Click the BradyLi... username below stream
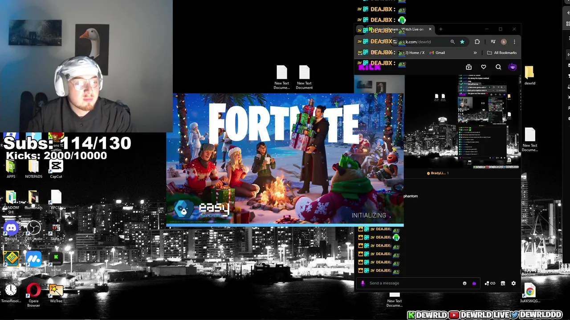Screen dimensions: 570x320 pos(438,173)
